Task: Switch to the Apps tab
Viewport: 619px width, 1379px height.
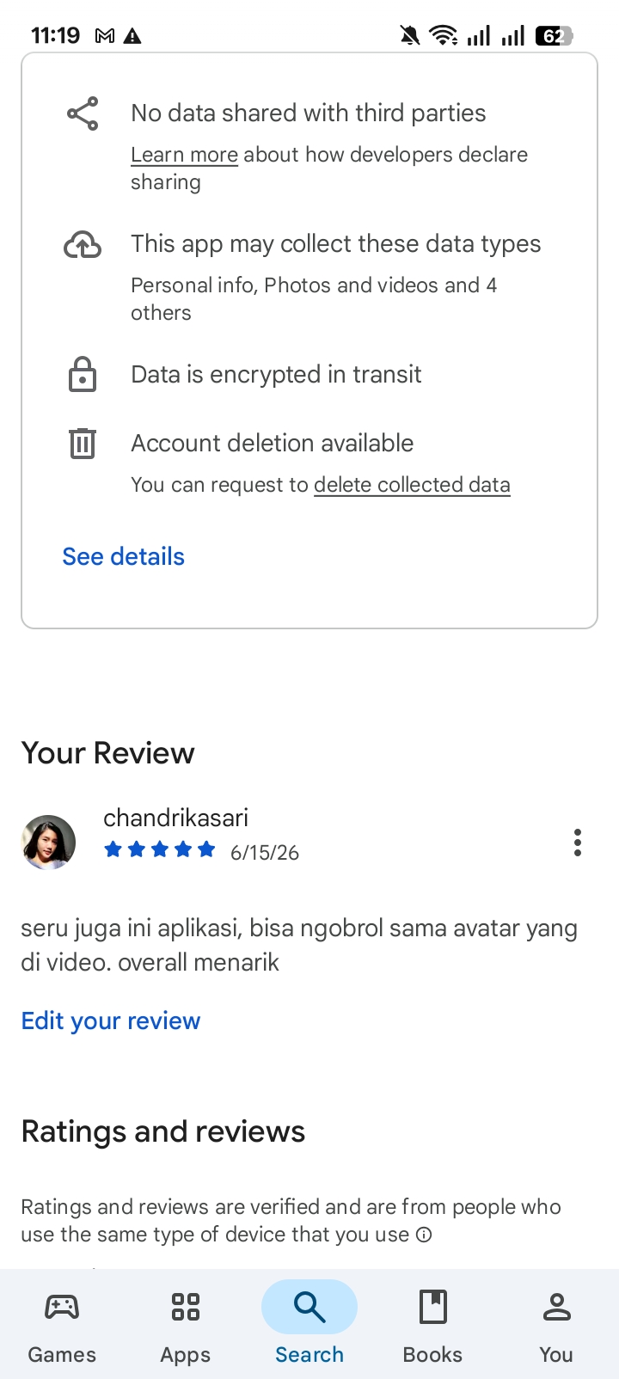Action: [x=186, y=1324]
